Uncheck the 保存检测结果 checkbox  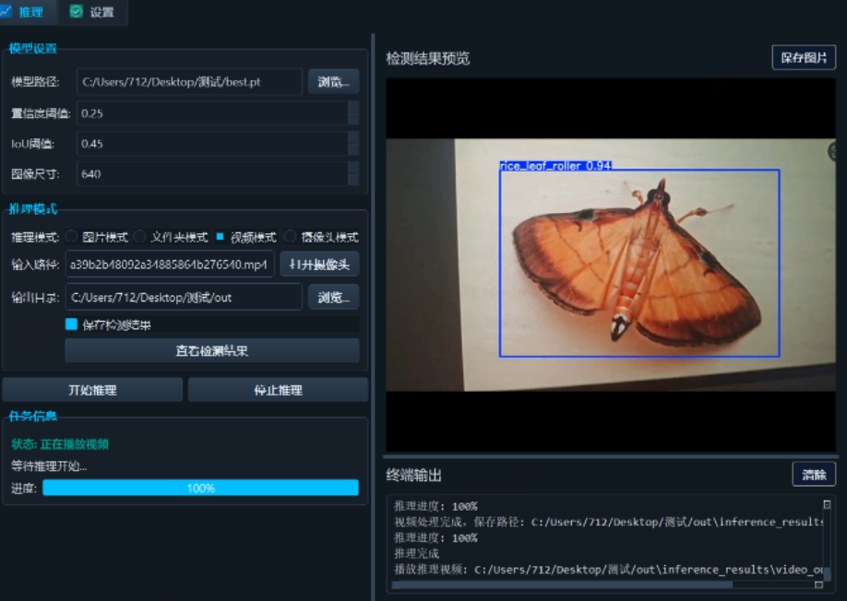click(x=72, y=324)
